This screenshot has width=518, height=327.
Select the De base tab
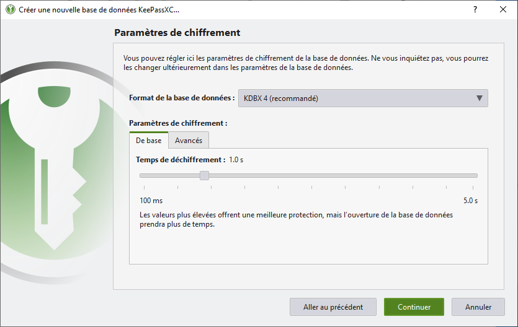click(x=149, y=141)
